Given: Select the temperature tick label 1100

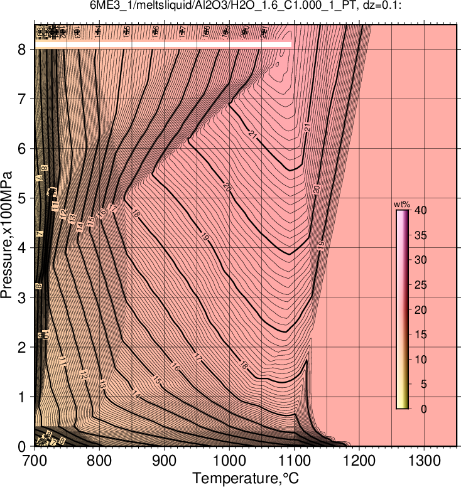Looking at the screenshot, I should point(295,461).
